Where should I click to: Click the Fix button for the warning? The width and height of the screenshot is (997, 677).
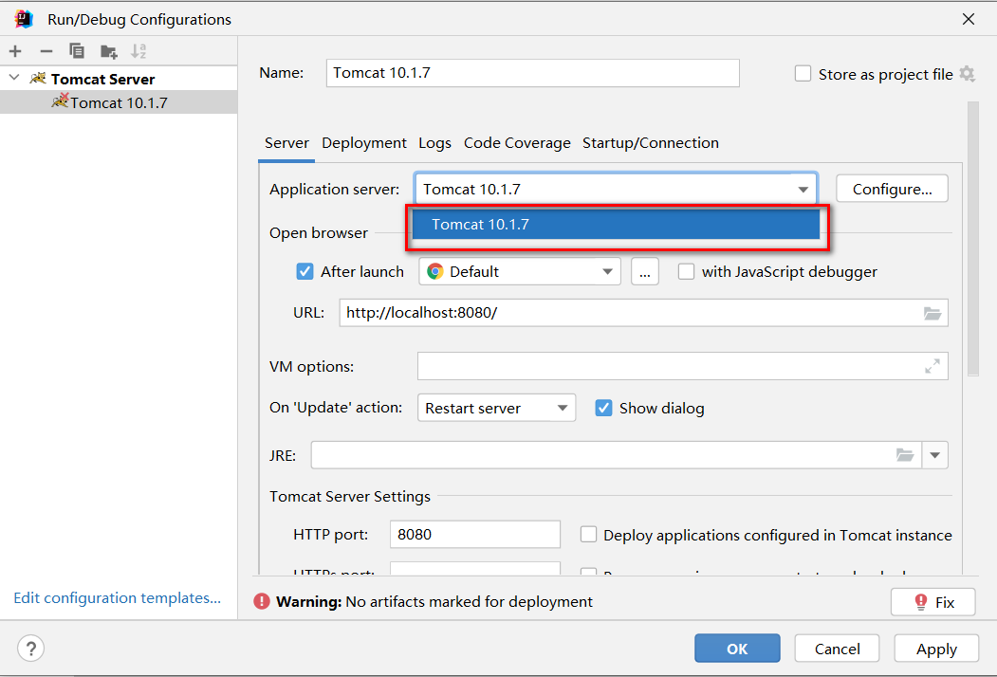pyautogui.click(x=933, y=602)
